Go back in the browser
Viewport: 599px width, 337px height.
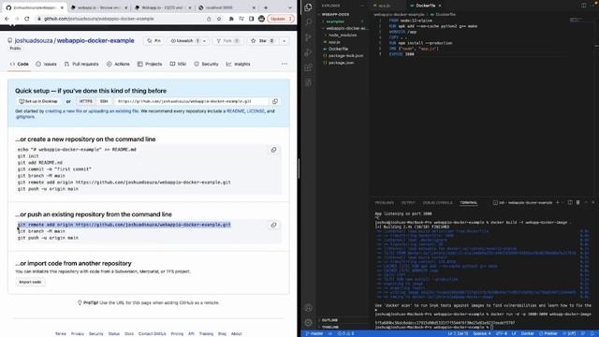point(7,19)
